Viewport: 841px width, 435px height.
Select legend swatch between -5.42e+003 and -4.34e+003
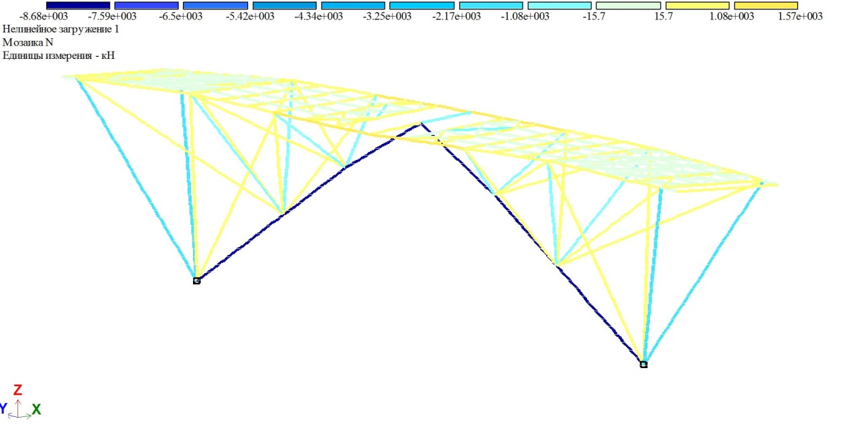283,5
